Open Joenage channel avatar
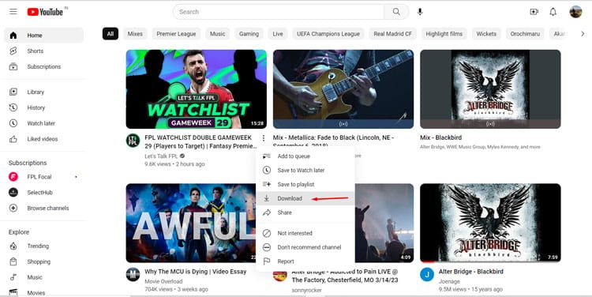This screenshot has width=592, height=297. point(427,275)
